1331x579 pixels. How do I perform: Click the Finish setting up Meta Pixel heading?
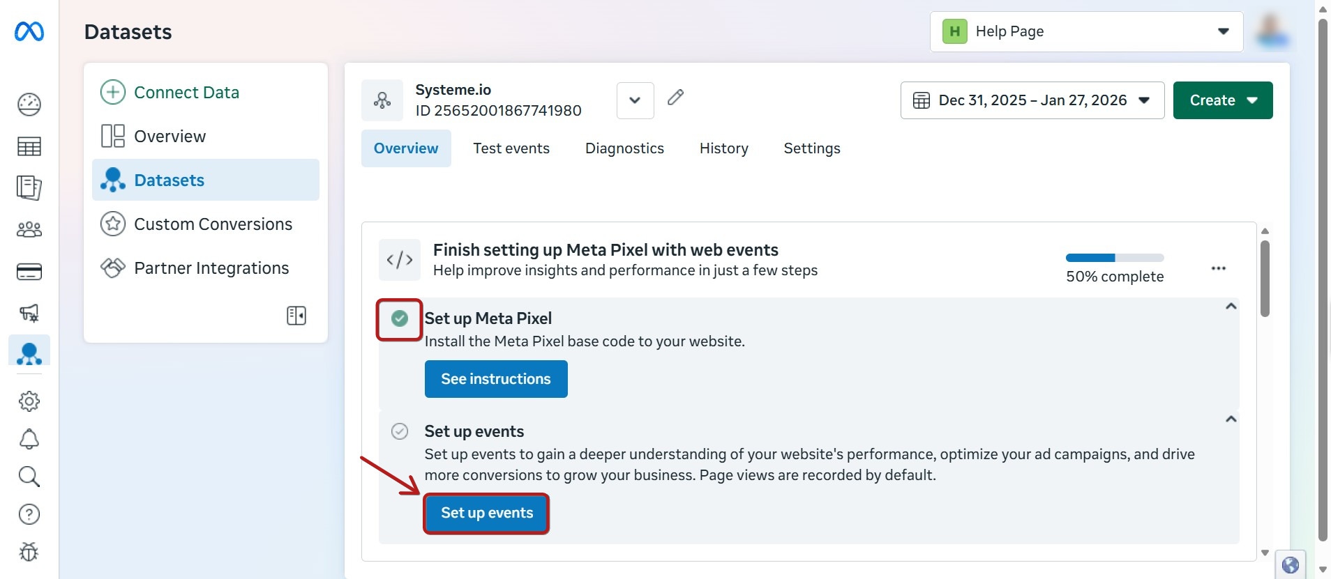(606, 249)
